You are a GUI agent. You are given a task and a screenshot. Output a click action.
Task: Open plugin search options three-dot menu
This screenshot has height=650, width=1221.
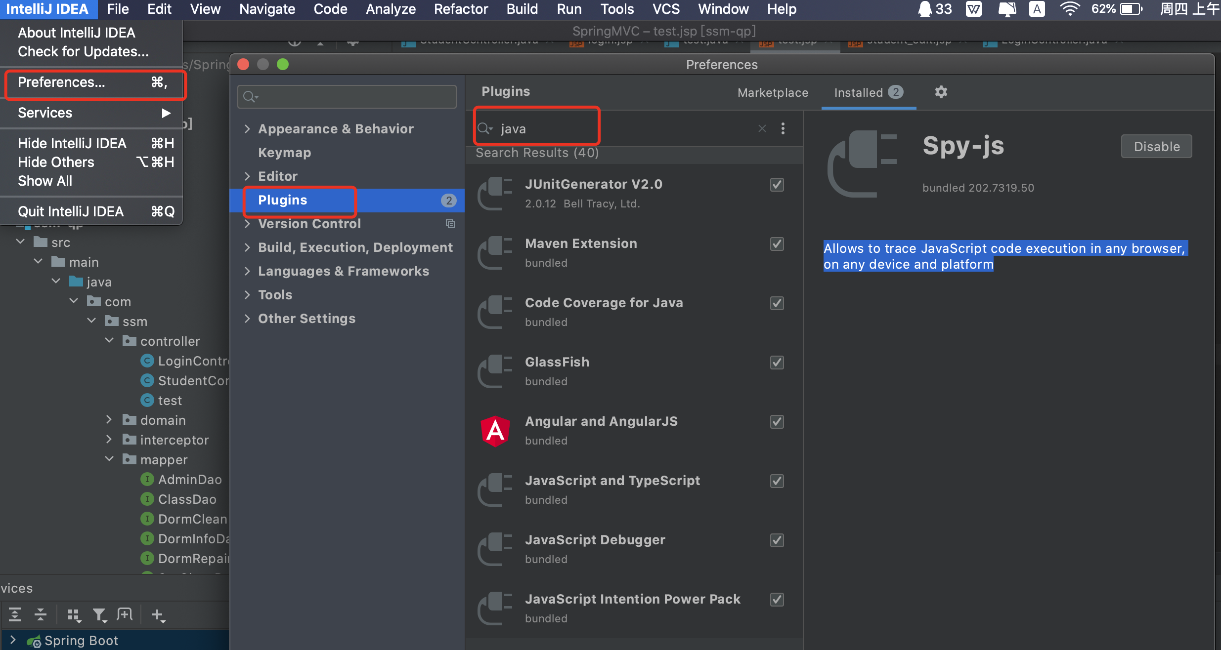pos(783,128)
